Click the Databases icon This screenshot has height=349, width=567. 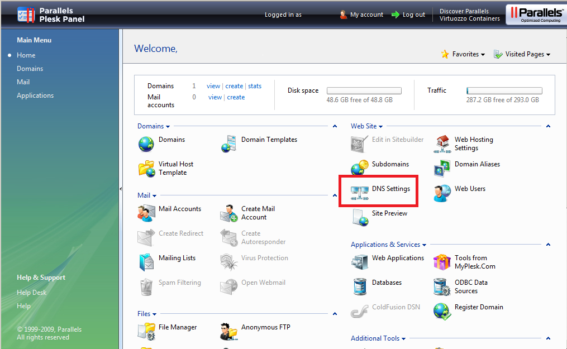point(359,286)
